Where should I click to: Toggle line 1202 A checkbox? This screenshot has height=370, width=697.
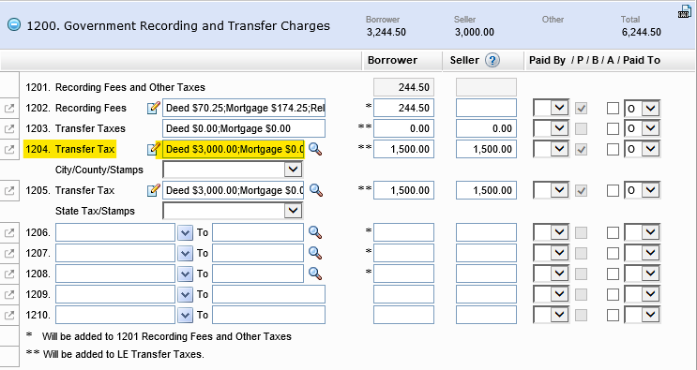(x=613, y=109)
